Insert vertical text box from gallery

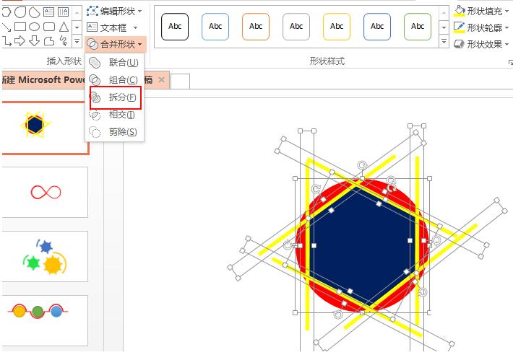click(63, 12)
